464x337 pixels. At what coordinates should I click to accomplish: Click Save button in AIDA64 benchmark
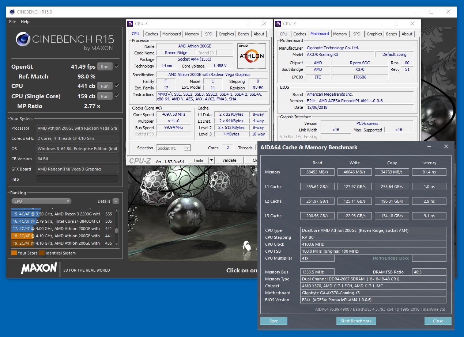pos(274,321)
